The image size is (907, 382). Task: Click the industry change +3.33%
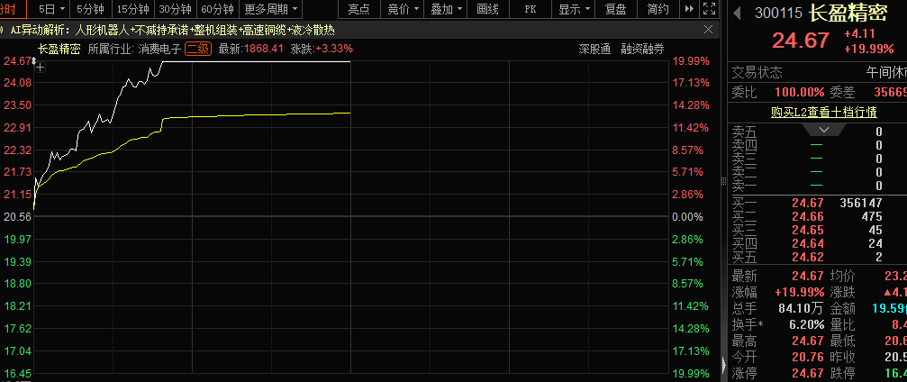point(334,50)
